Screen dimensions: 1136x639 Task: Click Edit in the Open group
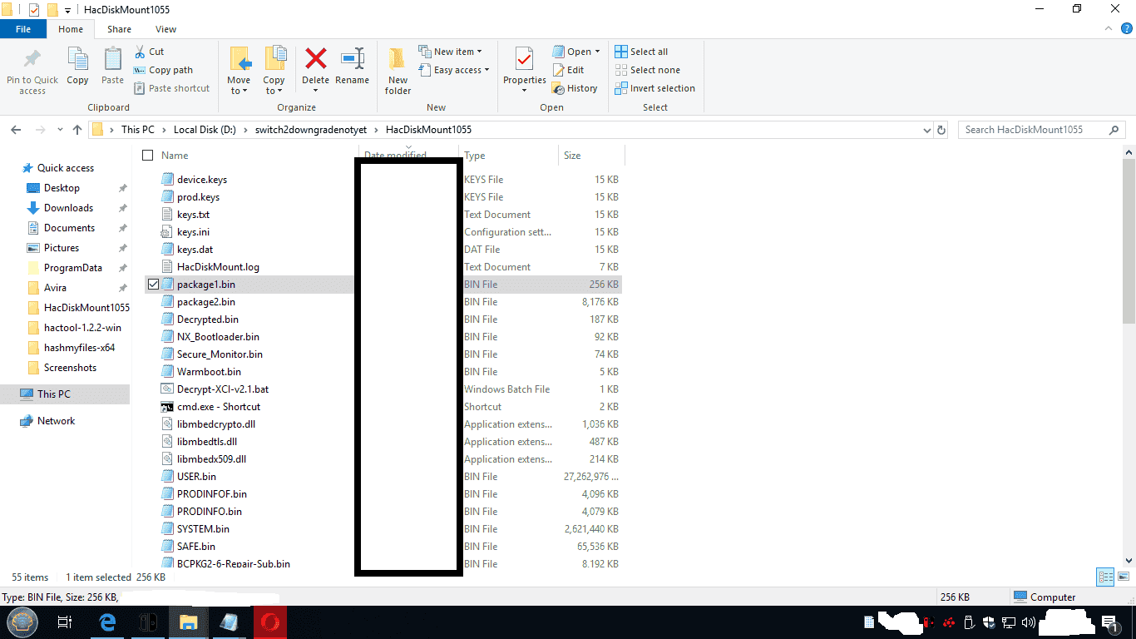pyautogui.click(x=568, y=70)
